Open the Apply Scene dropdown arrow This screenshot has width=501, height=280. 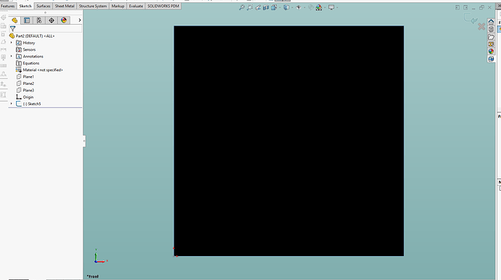pyautogui.click(x=325, y=8)
